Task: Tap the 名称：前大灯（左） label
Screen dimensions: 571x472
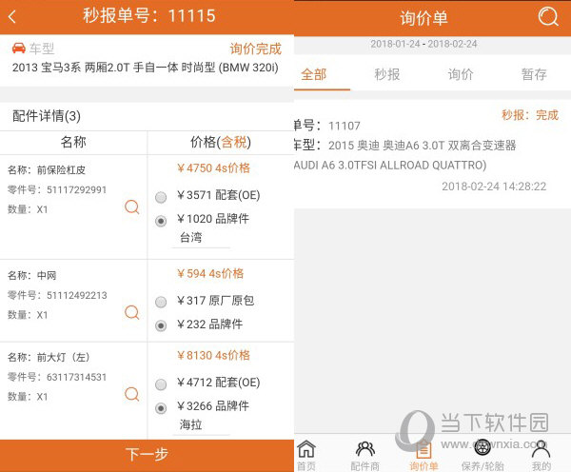Action: pyautogui.click(x=49, y=357)
